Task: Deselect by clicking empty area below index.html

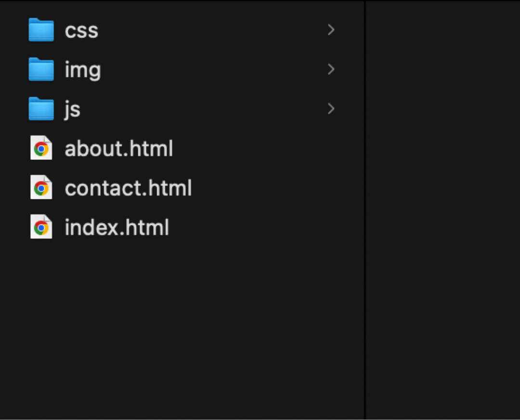Action: click(182, 328)
